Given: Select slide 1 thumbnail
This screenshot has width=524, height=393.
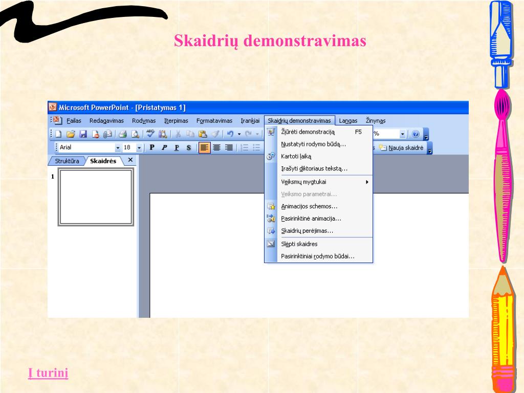Looking at the screenshot, I should [x=96, y=197].
